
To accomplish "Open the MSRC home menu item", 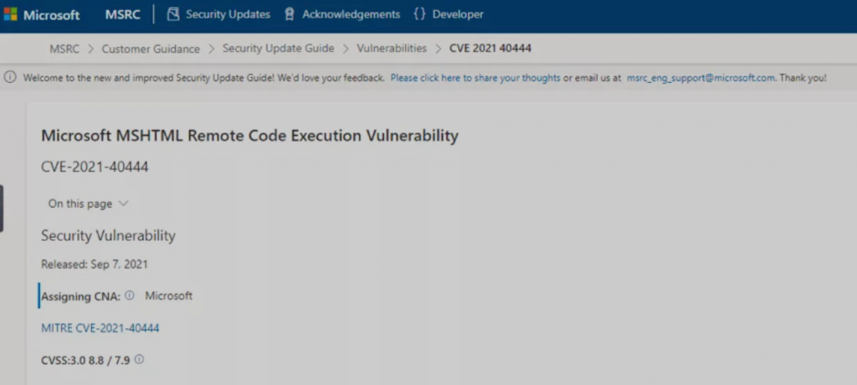I will (x=123, y=14).
